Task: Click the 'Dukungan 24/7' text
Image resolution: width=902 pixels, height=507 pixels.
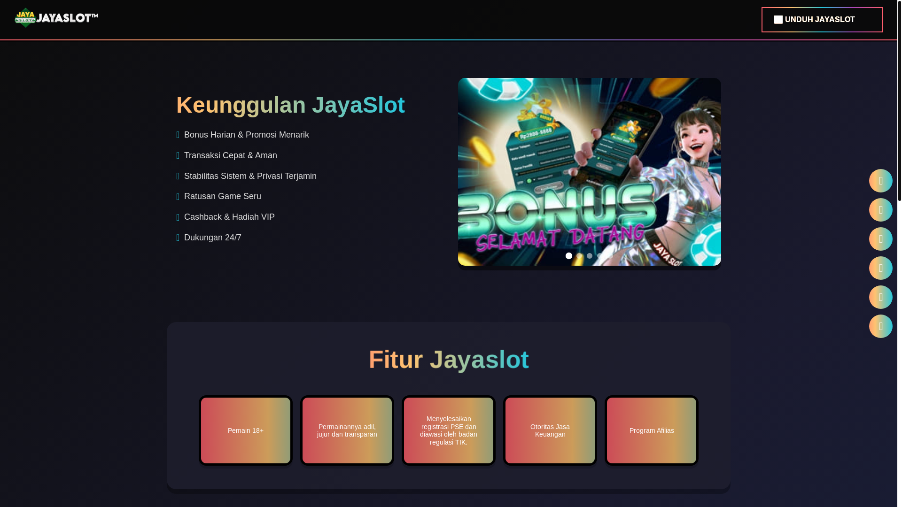Action: (213, 238)
